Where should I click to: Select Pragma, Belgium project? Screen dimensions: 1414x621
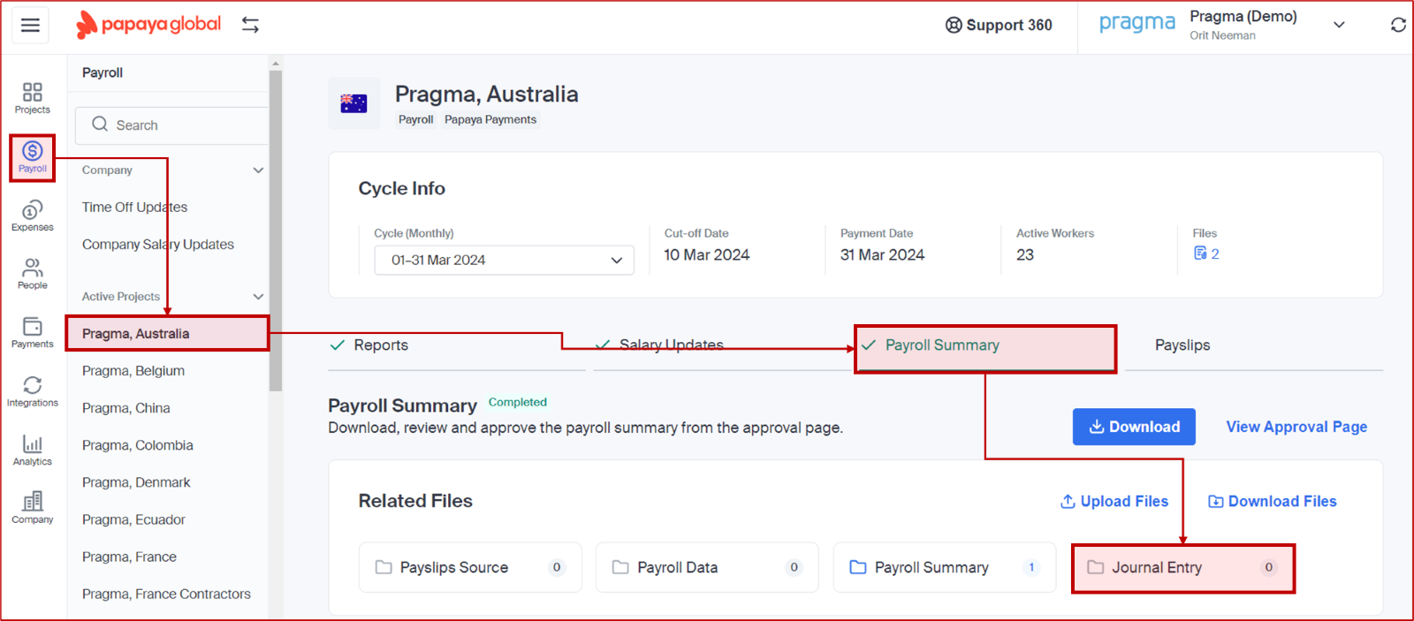tap(133, 371)
